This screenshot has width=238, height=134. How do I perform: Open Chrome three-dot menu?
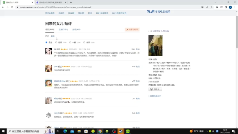point(235,7)
